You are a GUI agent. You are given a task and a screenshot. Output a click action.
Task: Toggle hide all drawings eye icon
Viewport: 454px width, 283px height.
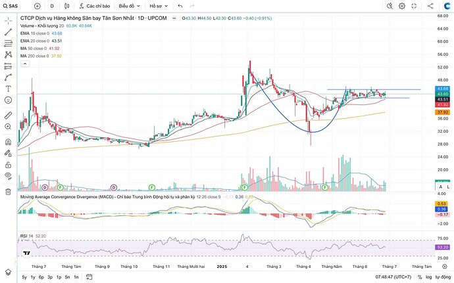pos(8,176)
